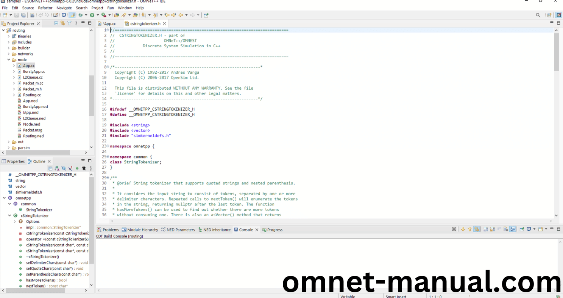Screen dimensions: 563x298
Task: Save all open files
Action: click(x=23, y=15)
